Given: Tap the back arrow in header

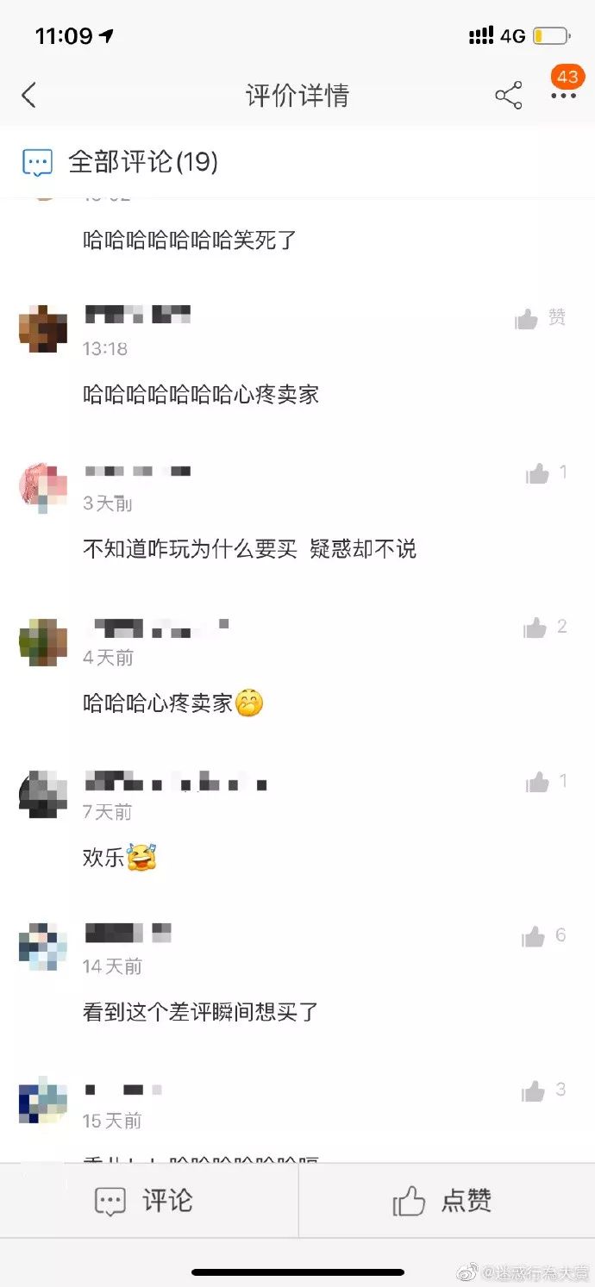Looking at the screenshot, I should [x=29, y=95].
